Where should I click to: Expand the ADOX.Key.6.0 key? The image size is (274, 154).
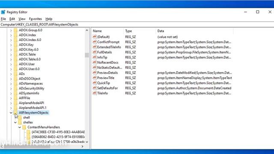point(11,50)
